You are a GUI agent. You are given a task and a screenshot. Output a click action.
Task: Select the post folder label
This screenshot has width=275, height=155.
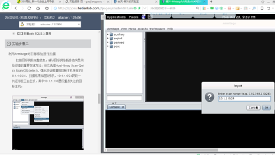point(117,46)
